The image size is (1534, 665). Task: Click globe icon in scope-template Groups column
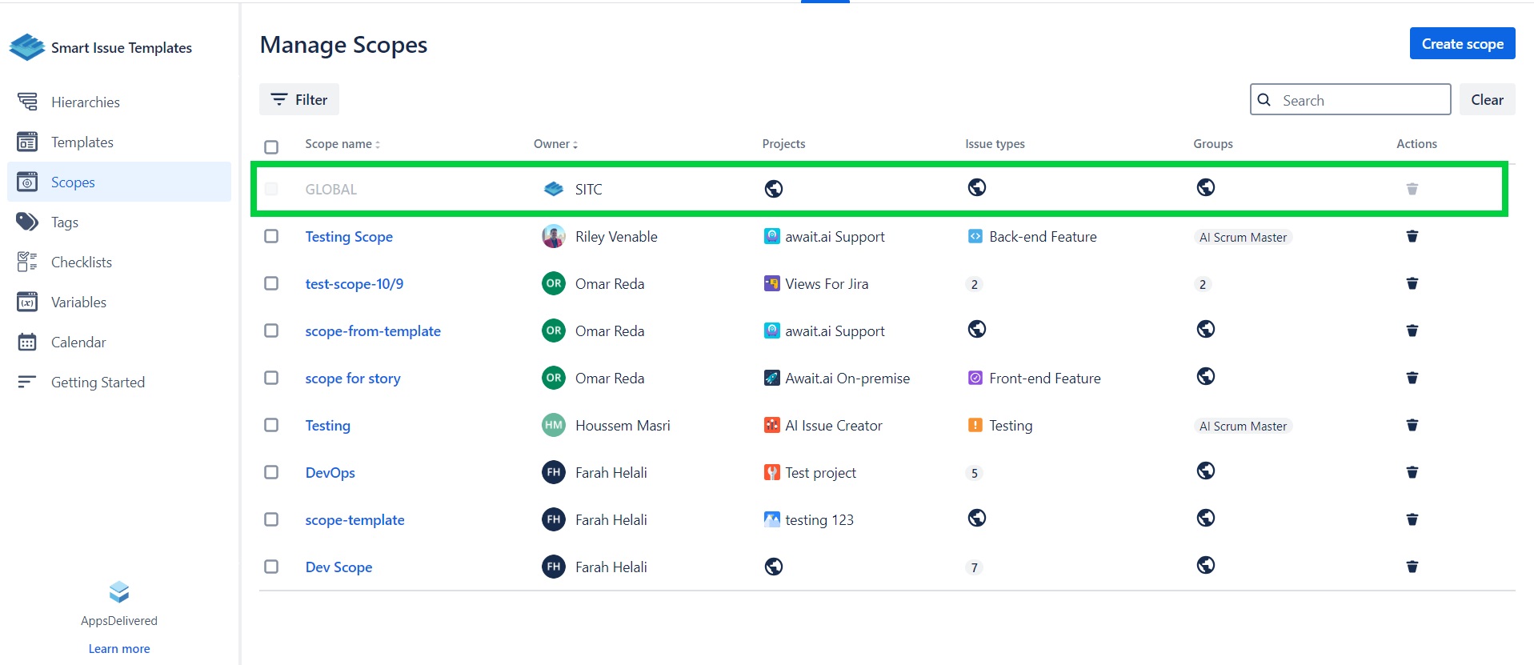click(x=1205, y=519)
